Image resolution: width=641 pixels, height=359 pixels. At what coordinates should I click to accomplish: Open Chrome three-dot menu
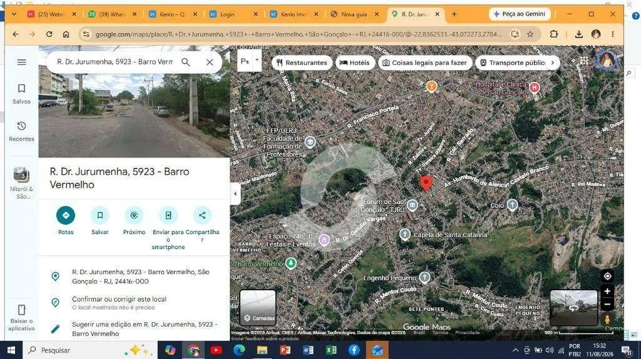(x=612, y=34)
